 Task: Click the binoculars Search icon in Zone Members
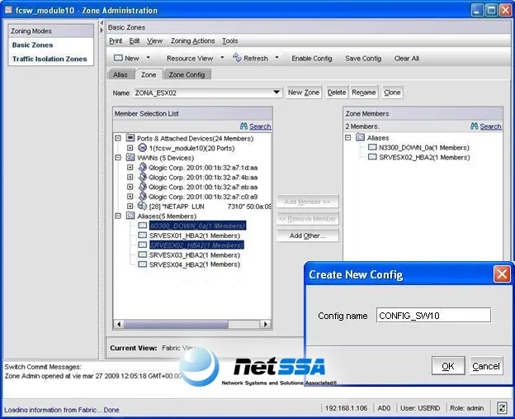(475, 126)
